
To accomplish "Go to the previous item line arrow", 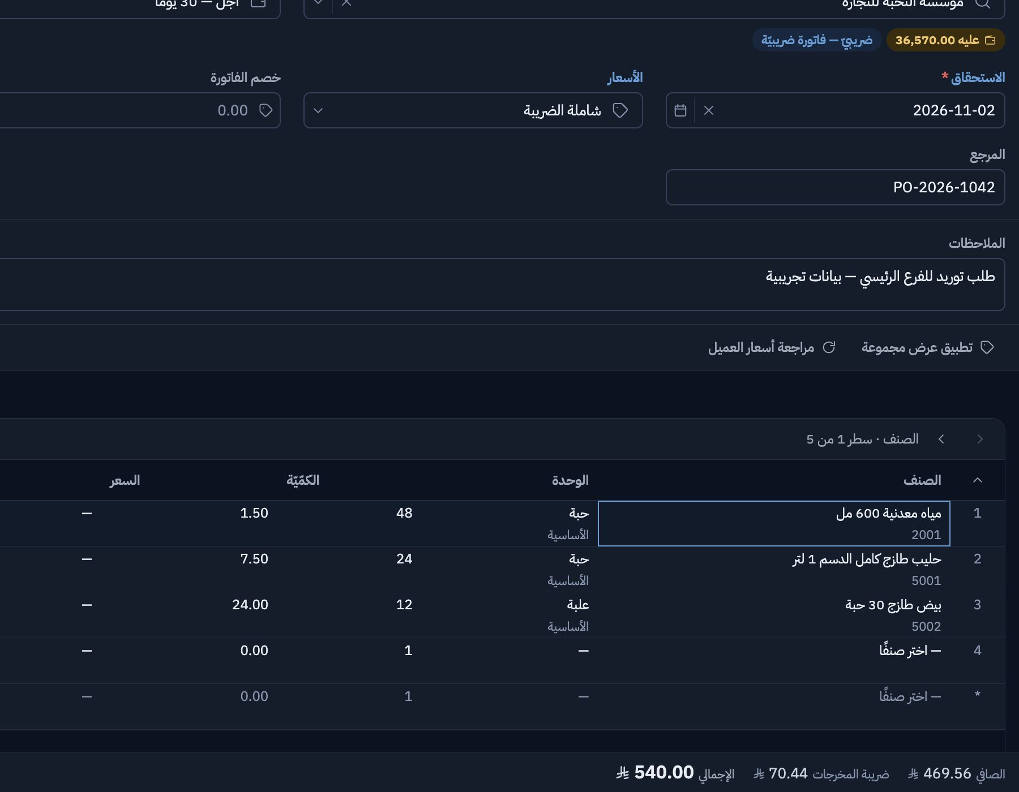I will point(980,439).
